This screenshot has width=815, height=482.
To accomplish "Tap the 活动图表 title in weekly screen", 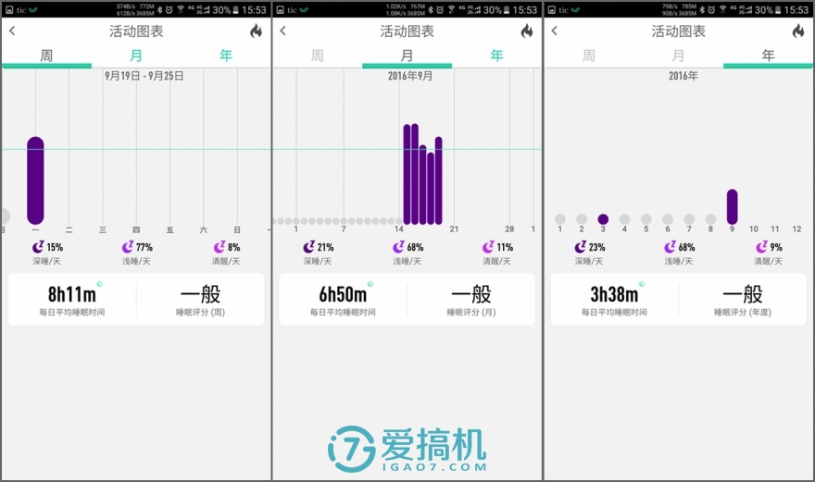I will (136, 31).
